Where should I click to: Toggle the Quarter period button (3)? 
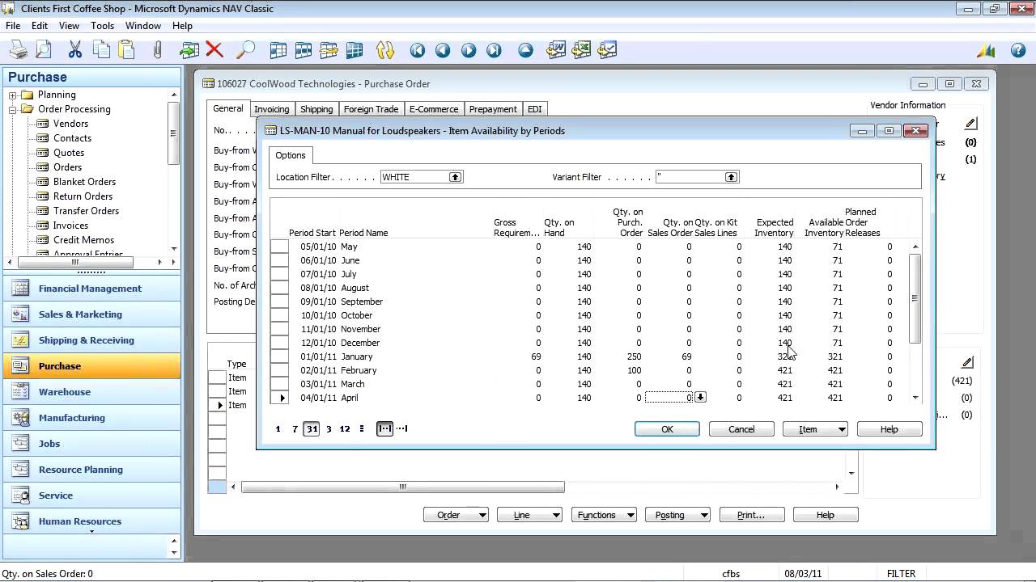(329, 429)
